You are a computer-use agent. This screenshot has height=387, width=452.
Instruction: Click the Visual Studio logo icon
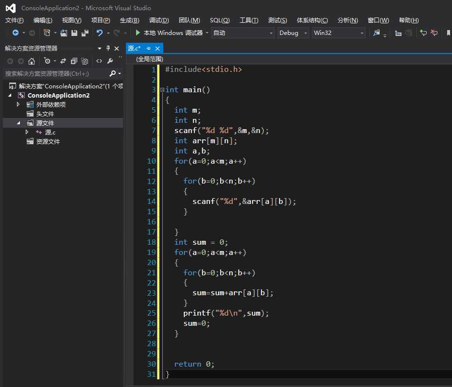pyautogui.click(x=11, y=8)
